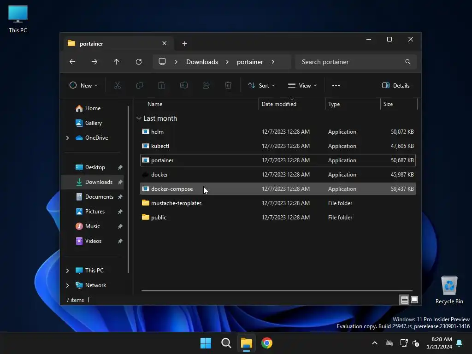Show hidden system tray icons
The image size is (472, 354).
point(375,343)
